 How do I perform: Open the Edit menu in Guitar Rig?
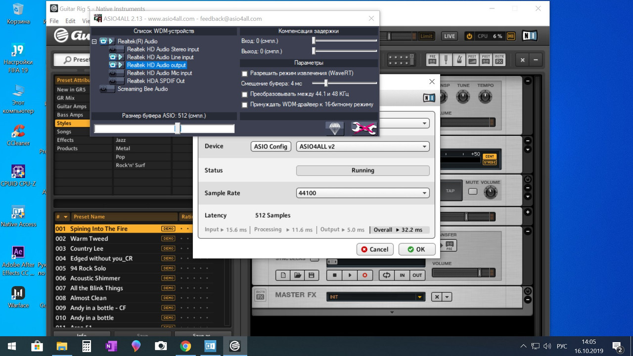pyautogui.click(x=71, y=21)
